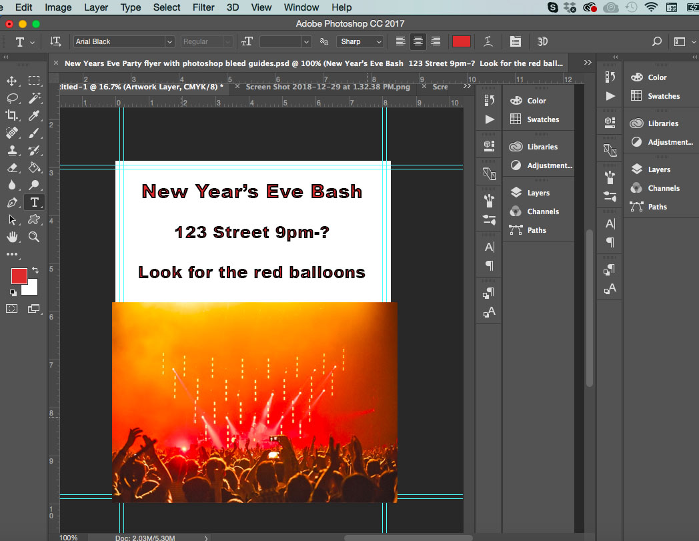This screenshot has height=541, width=699.
Task: Switch to the 3D workspace button in options bar
Action: coord(542,41)
